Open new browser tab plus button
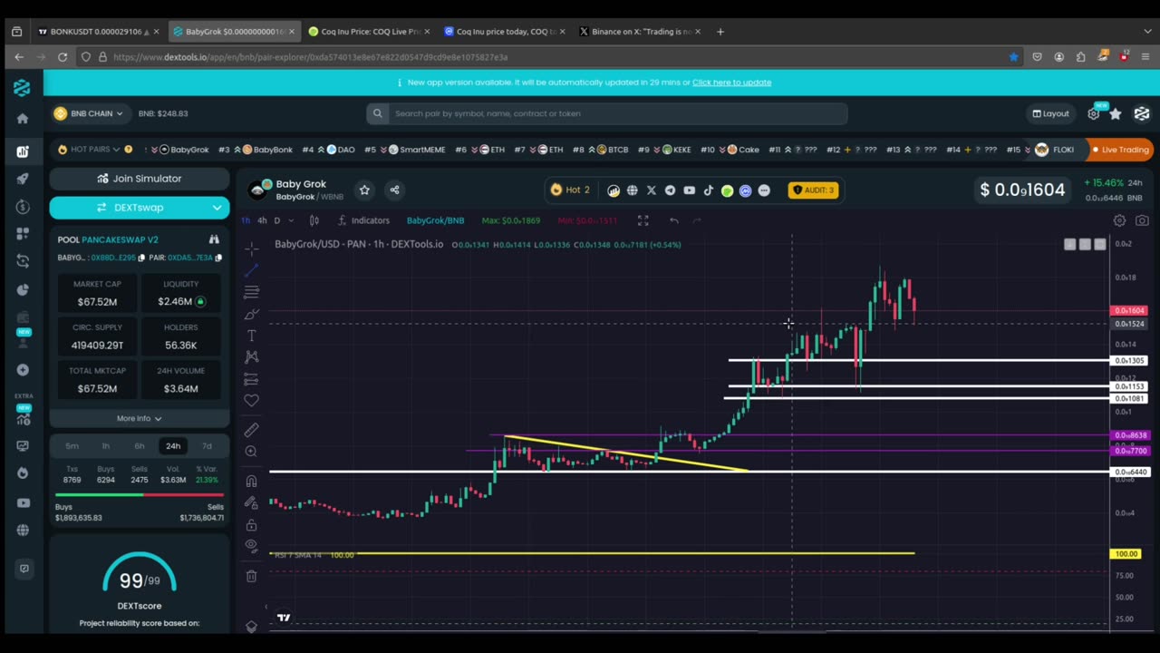The image size is (1160, 653). click(x=720, y=32)
